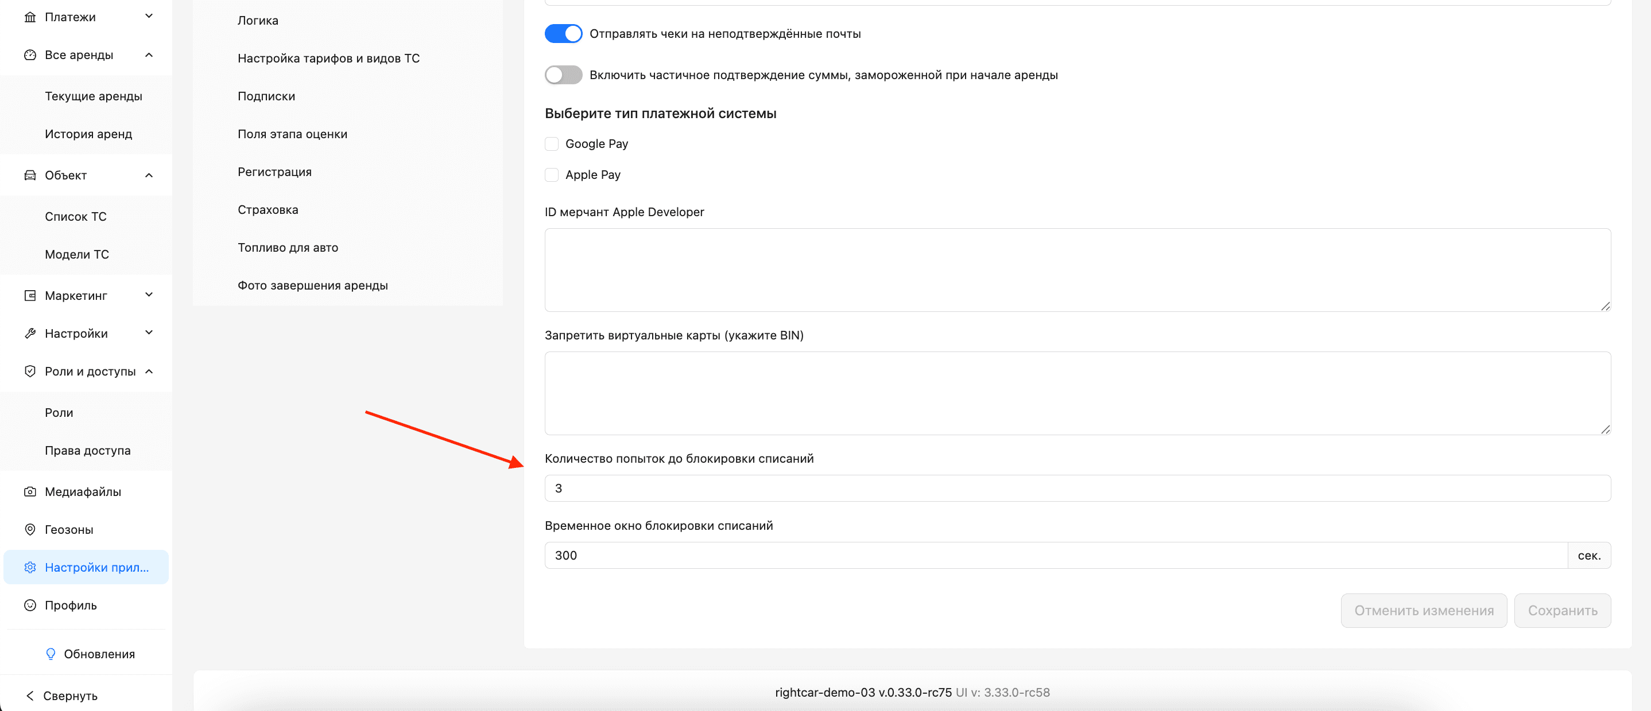This screenshot has height=711, width=1651.
Task: Click the location pin icon beside Геозоны
Action: pyautogui.click(x=29, y=529)
